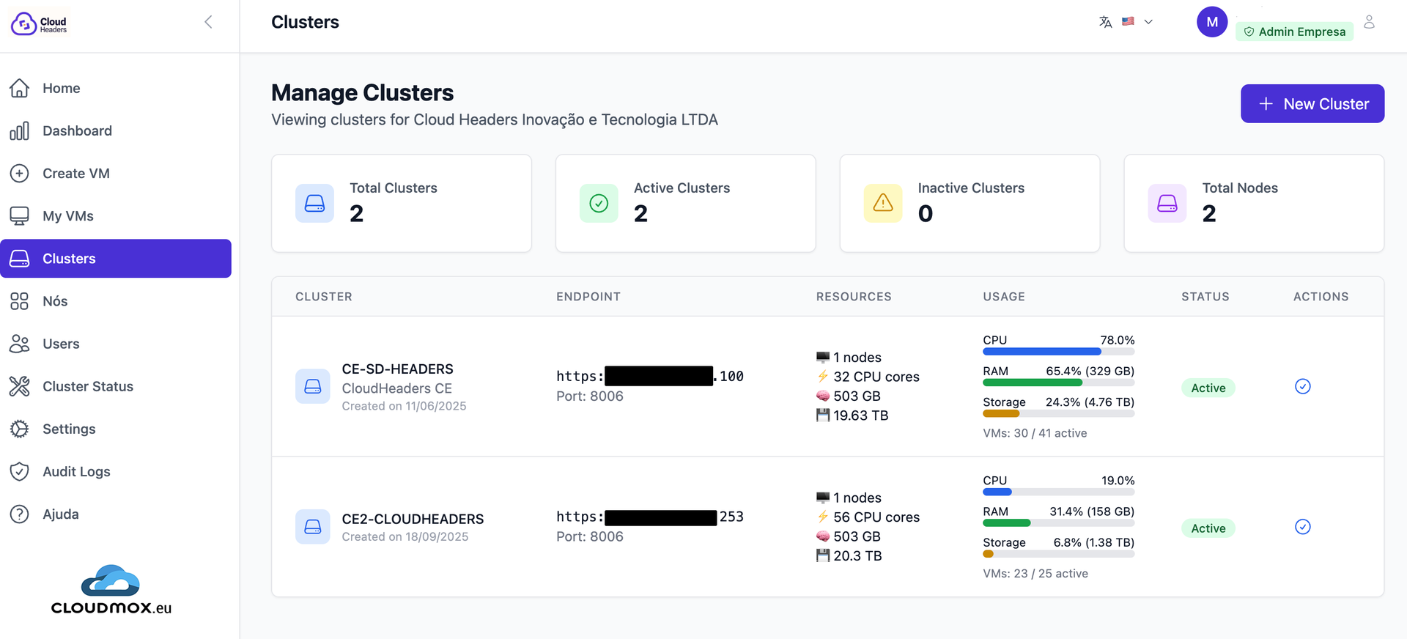The height and width of the screenshot is (639, 1407).
Task: Click the action check icon for CE2-CLOUDHEADERS
Action: pyautogui.click(x=1302, y=527)
